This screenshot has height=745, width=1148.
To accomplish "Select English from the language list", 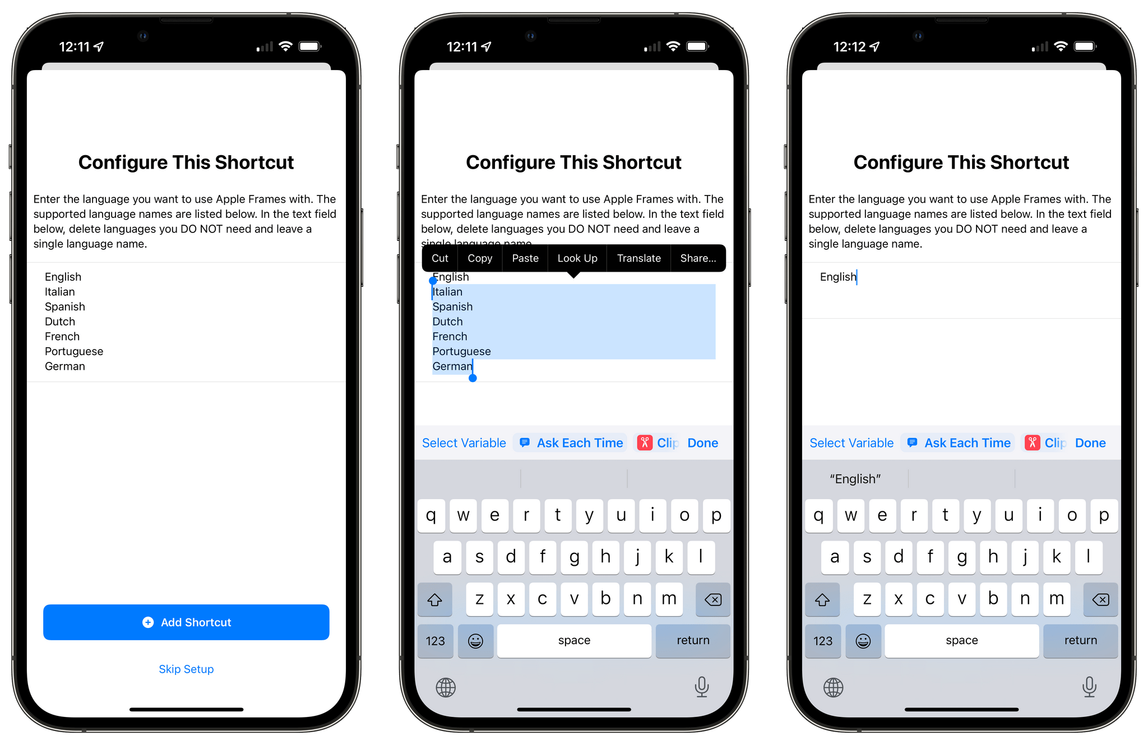I will (x=63, y=277).
